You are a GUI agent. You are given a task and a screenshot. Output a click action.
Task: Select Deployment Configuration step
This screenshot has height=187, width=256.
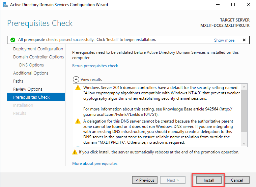(38, 49)
